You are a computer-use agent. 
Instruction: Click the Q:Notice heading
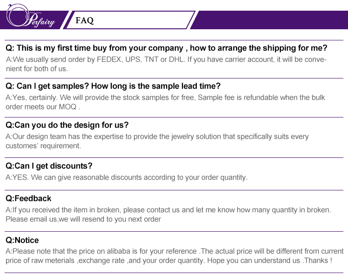[x=22, y=240]
